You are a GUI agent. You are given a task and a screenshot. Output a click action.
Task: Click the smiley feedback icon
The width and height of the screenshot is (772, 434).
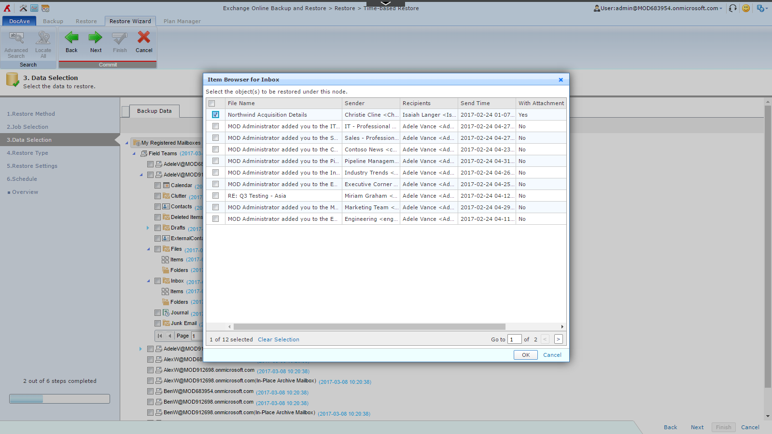[x=746, y=8]
